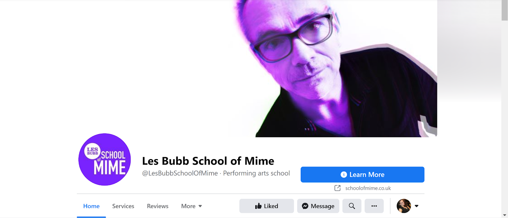
Task: Send a message via the Message button
Action: point(318,206)
